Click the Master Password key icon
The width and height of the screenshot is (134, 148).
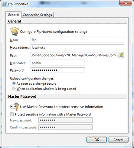coord(14,107)
